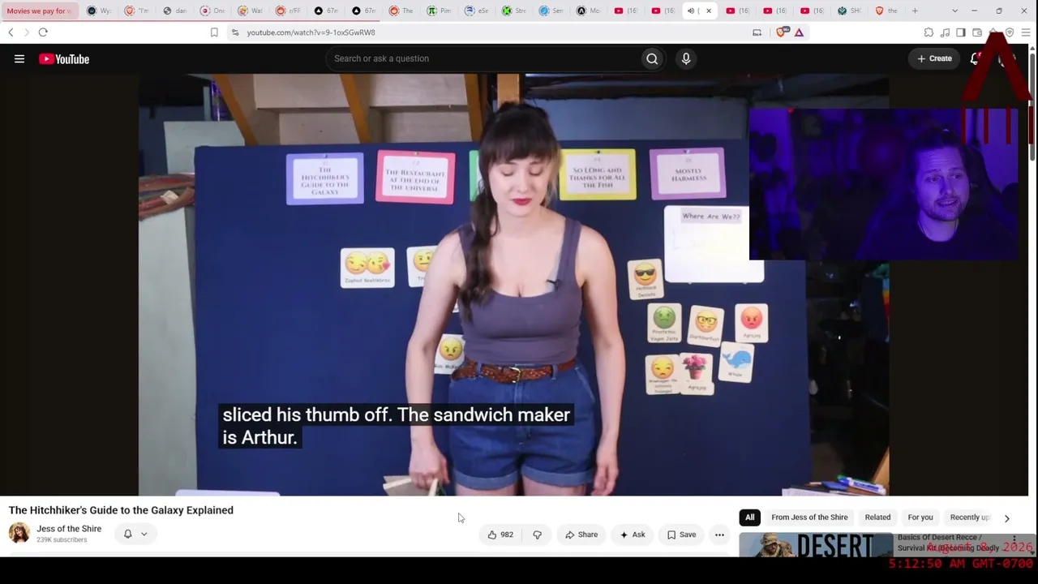This screenshot has height=584, width=1038.
Task: Switch to the Movies we pay for tab
Action: 40,11
